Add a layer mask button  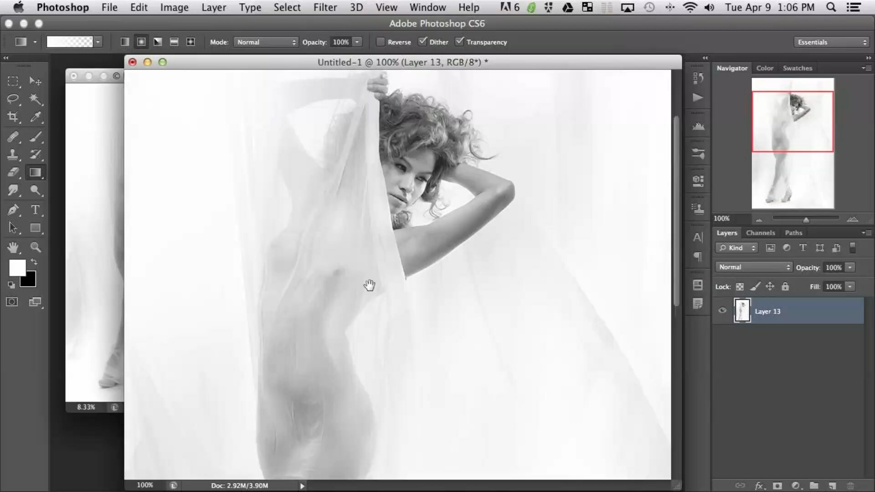pos(777,486)
